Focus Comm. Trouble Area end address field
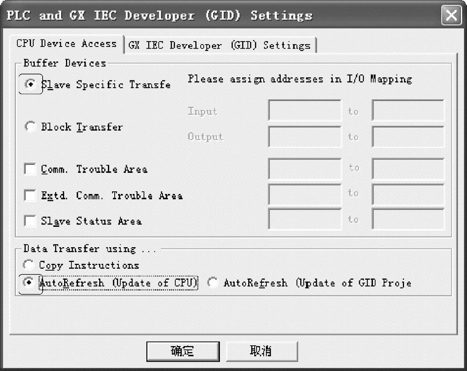Image resolution: width=467 pixels, height=371 pixels. (x=408, y=168)
